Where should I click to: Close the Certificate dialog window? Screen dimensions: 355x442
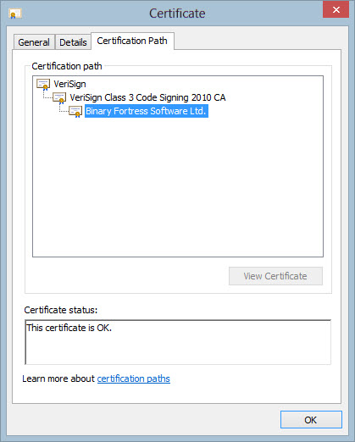click(336, 9)
